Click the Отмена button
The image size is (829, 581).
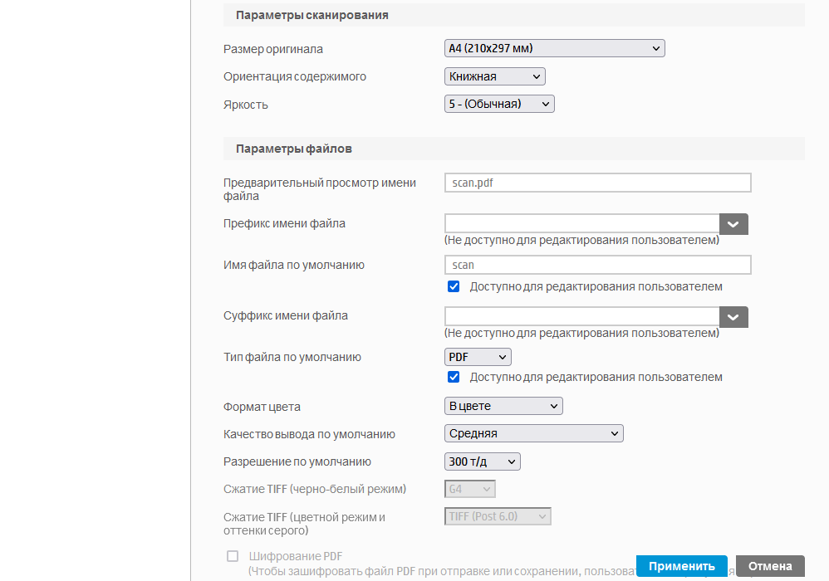770,566
